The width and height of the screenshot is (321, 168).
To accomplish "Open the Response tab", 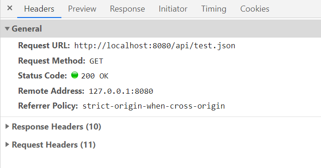I will pos(127,9).
